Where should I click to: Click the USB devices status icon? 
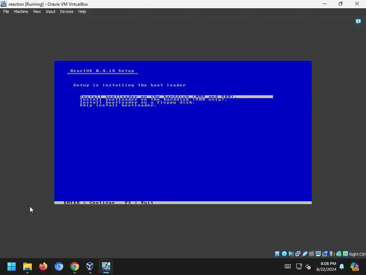[x=305, y=254]
